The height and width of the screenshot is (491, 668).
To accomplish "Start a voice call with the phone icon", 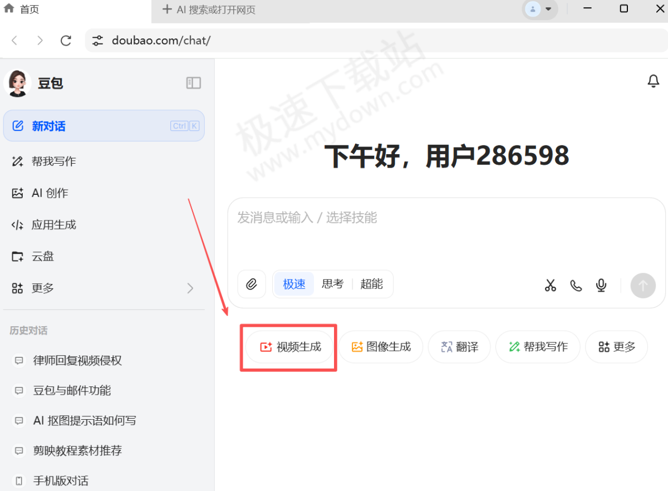I will tap(576, 285).
